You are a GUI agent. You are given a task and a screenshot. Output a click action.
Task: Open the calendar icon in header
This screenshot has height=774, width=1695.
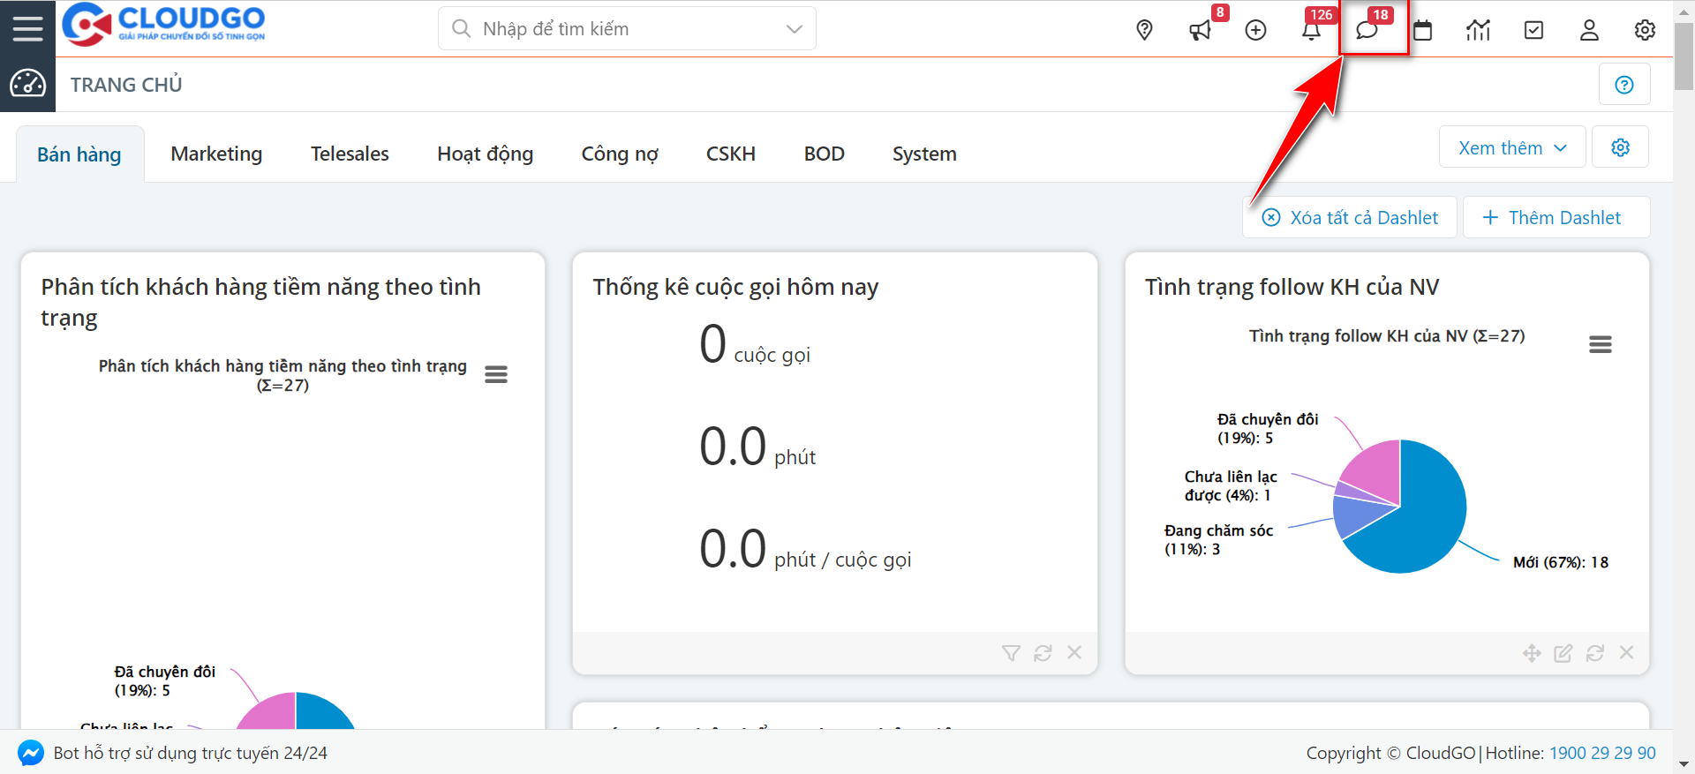[1422, 31]
